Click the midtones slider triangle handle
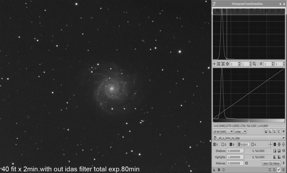This screenshot has height=173, width=287. click(249, 121)
